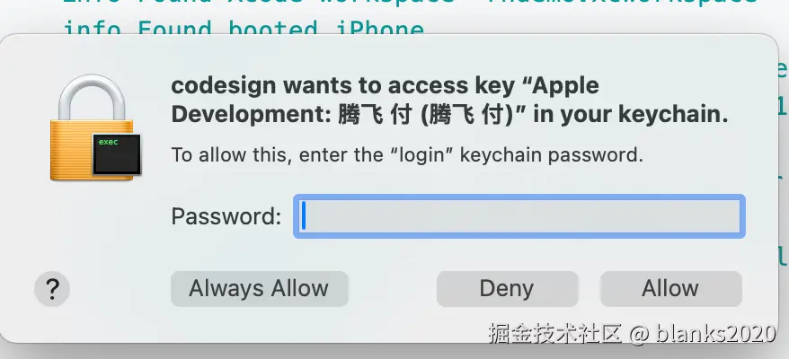The height and width of the screenshot is (359, 789).
Task: Click the blanks2020 username in watermark
Action: pos(715,334)
